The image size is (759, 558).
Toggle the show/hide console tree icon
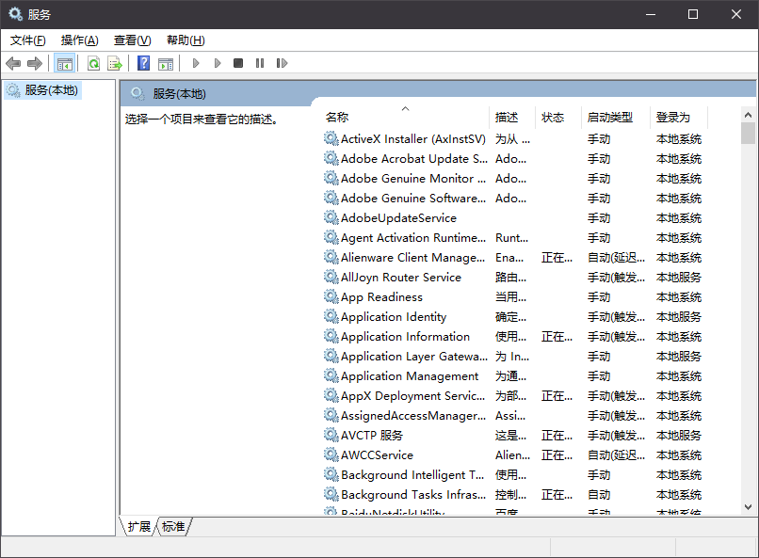click(64, 63)
